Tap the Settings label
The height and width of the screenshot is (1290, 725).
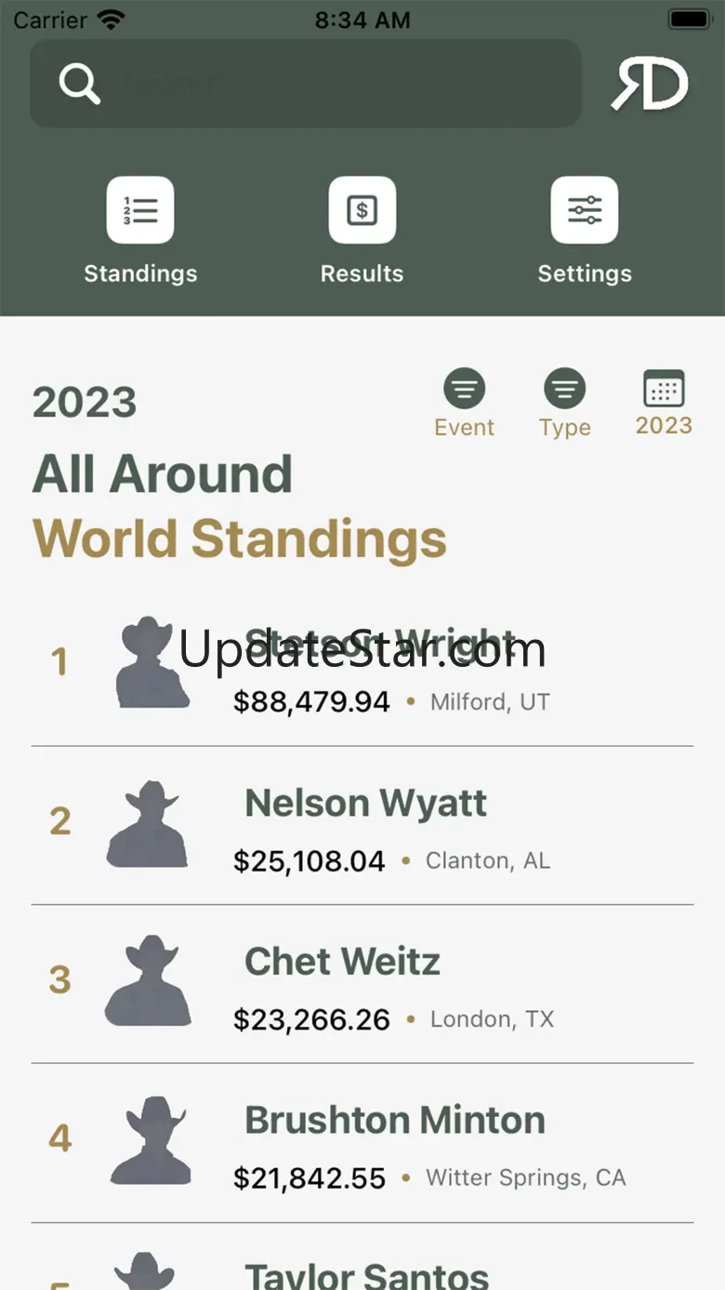585,273
